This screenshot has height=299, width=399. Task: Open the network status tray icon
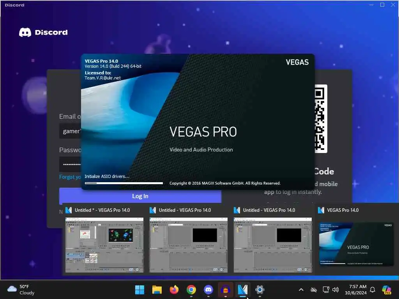[326, 290]
